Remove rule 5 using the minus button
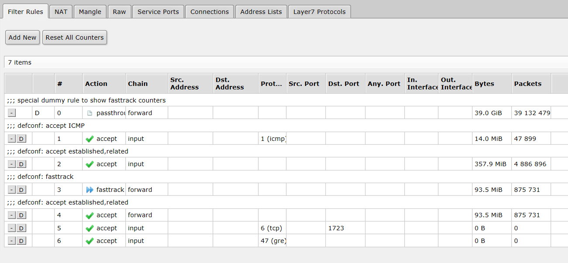 coord(12,228)
